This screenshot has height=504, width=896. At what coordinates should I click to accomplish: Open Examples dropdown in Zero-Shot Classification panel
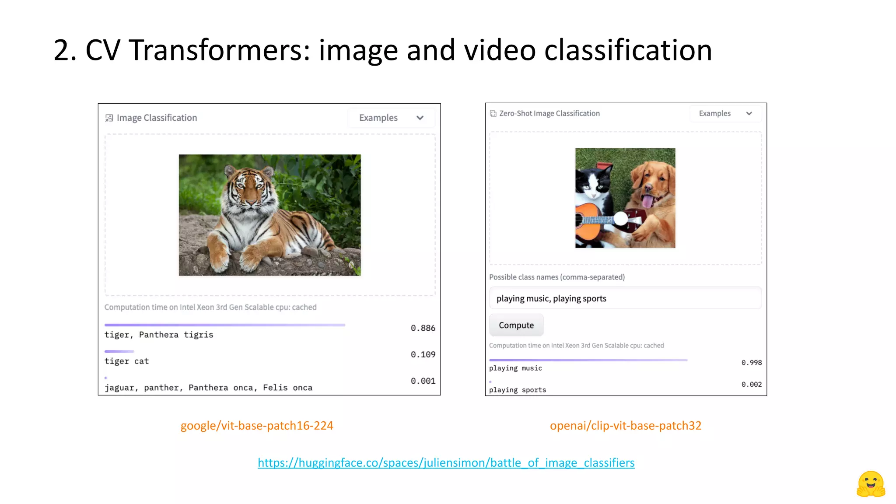pyautogui.click(x=725, y=113)
